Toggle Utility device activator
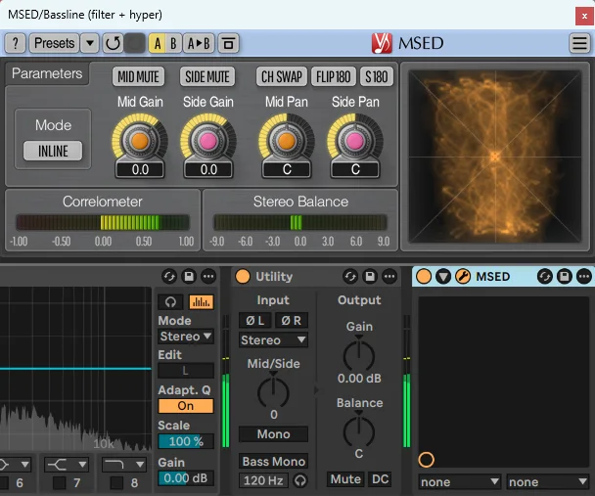The image size is (595, 496). (243, 277)
